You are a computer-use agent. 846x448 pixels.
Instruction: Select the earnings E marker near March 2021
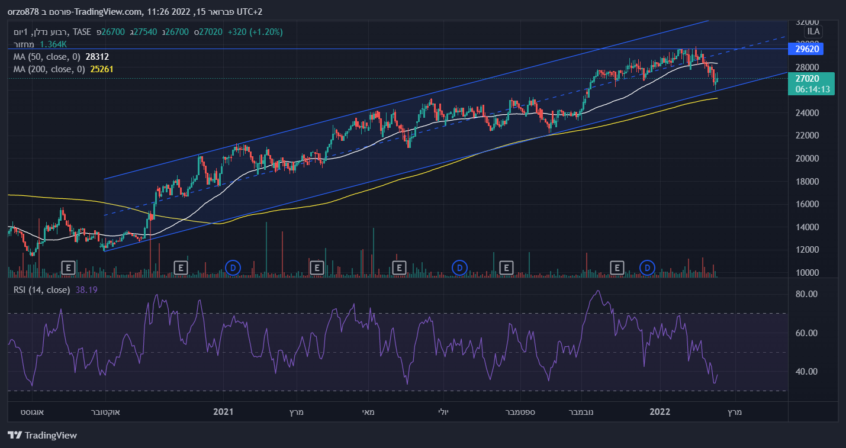(317, 268)
